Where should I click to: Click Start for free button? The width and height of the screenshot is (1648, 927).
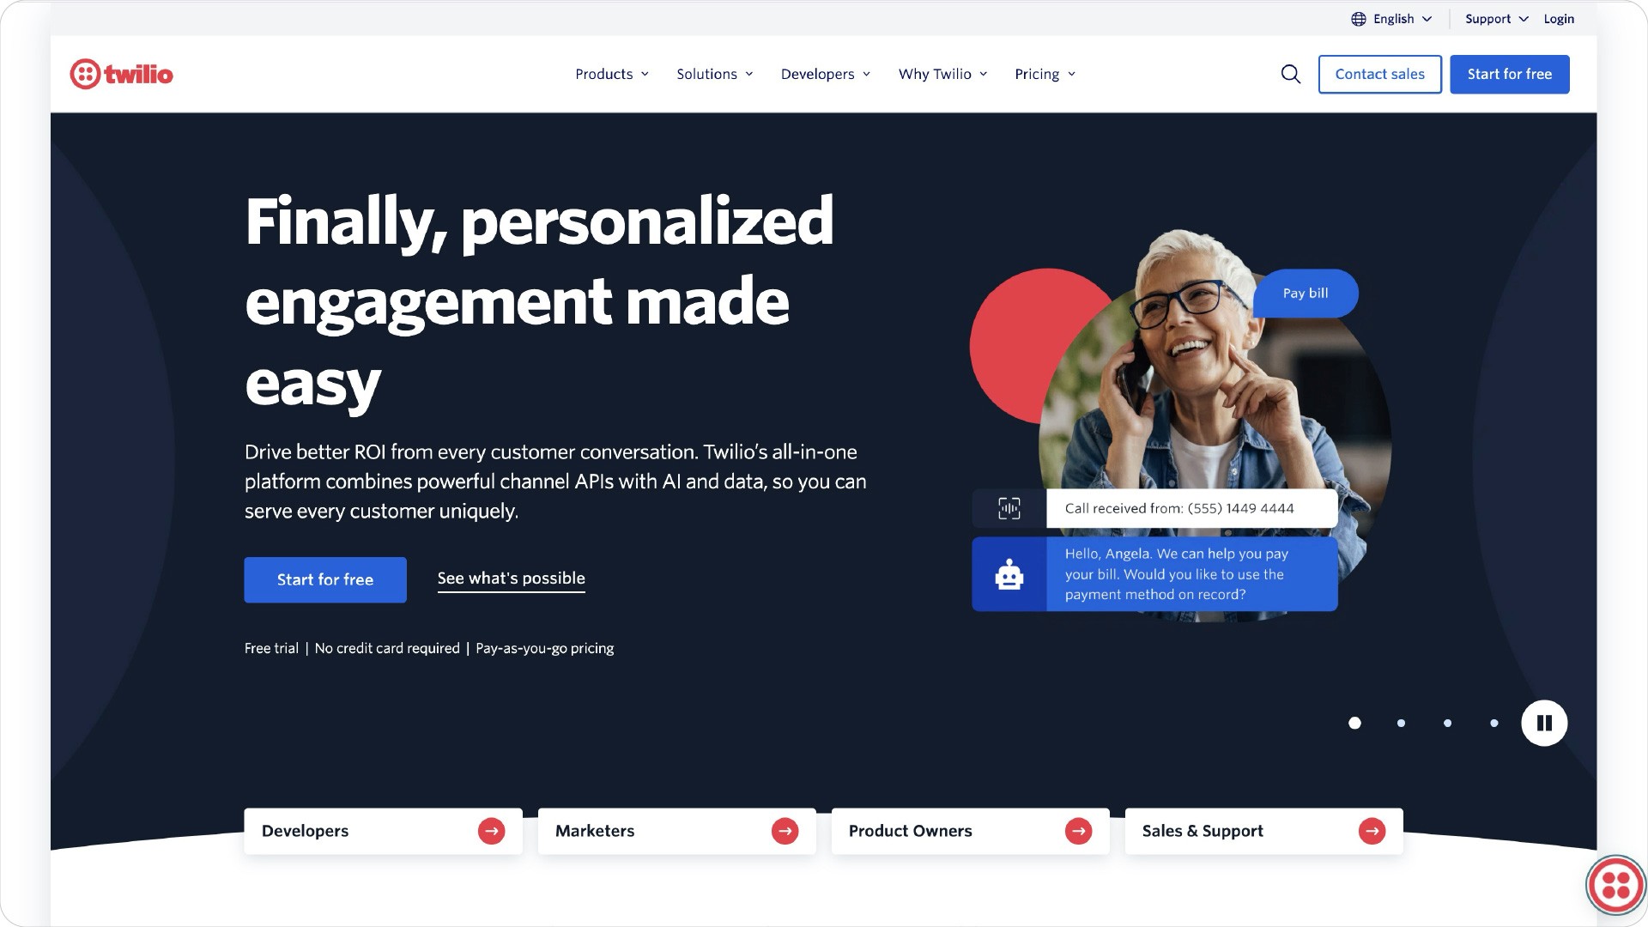coord(1510,74)
